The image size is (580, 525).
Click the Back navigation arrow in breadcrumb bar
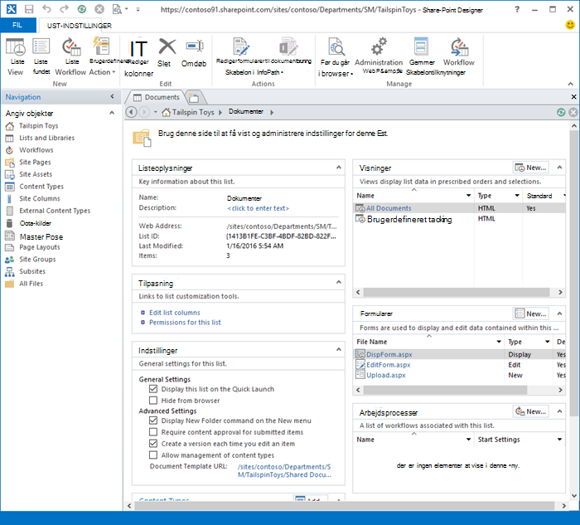[131, 112]
